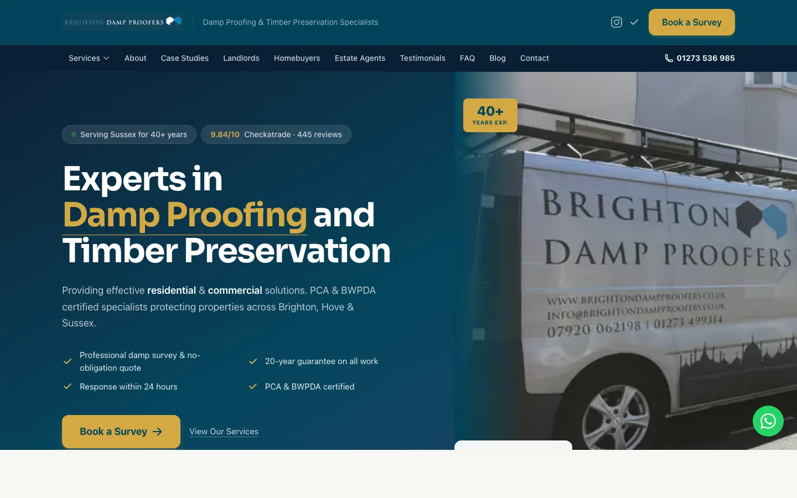The image size is (797, 498).
Task: Open the Instagram profile icon
Action: [617, 22]
